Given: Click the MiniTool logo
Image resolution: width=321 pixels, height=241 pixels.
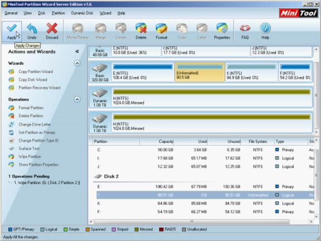Looking at the screenshot, I should click(x=299, y=13).
